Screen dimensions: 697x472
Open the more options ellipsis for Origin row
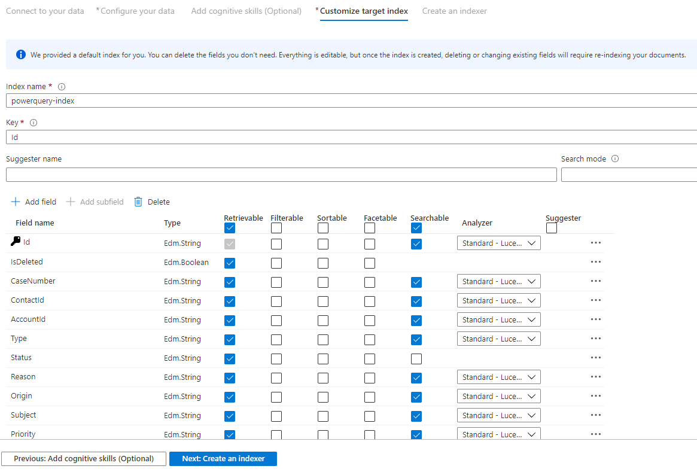596,395
